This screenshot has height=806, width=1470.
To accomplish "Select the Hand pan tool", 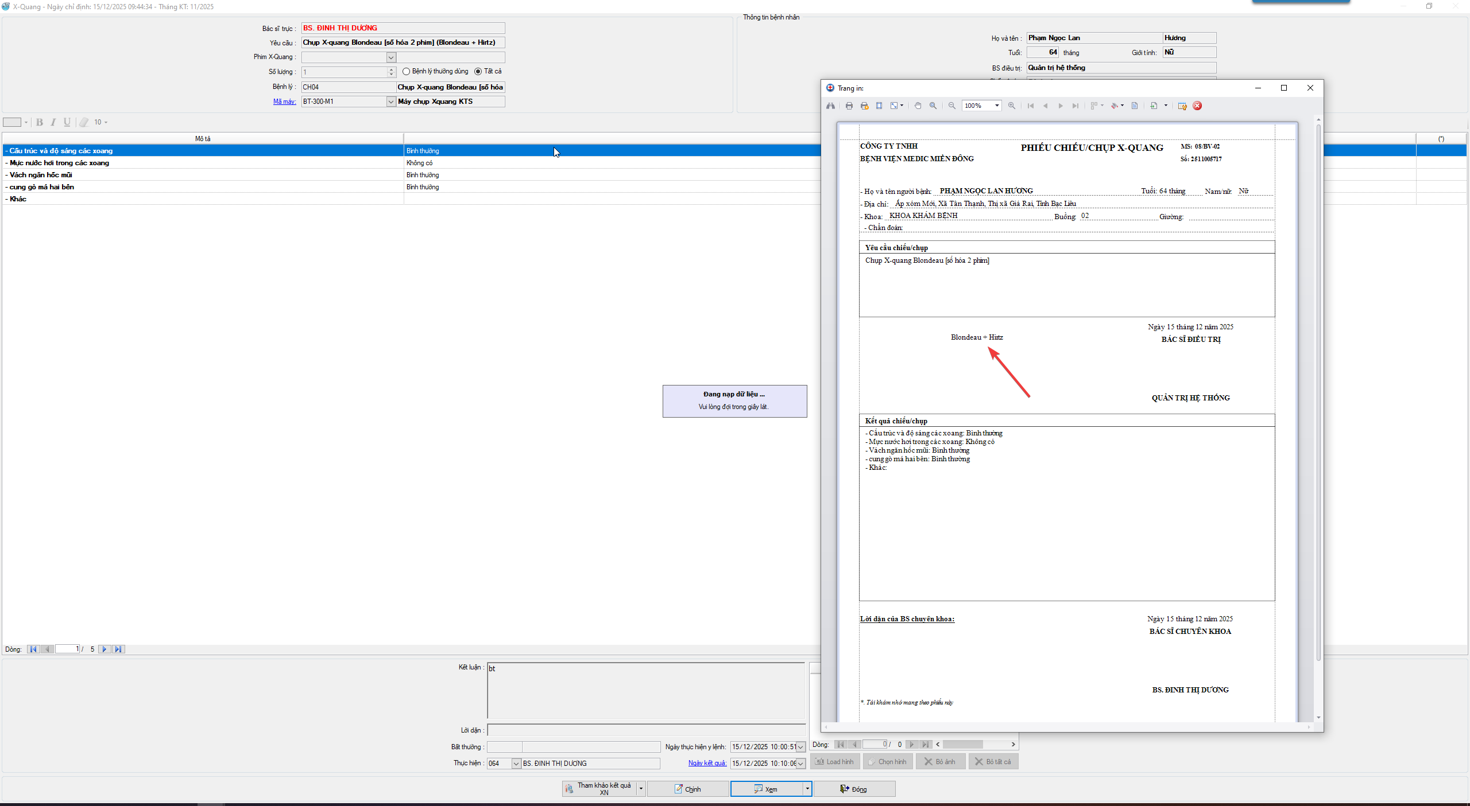I will 918,106.
